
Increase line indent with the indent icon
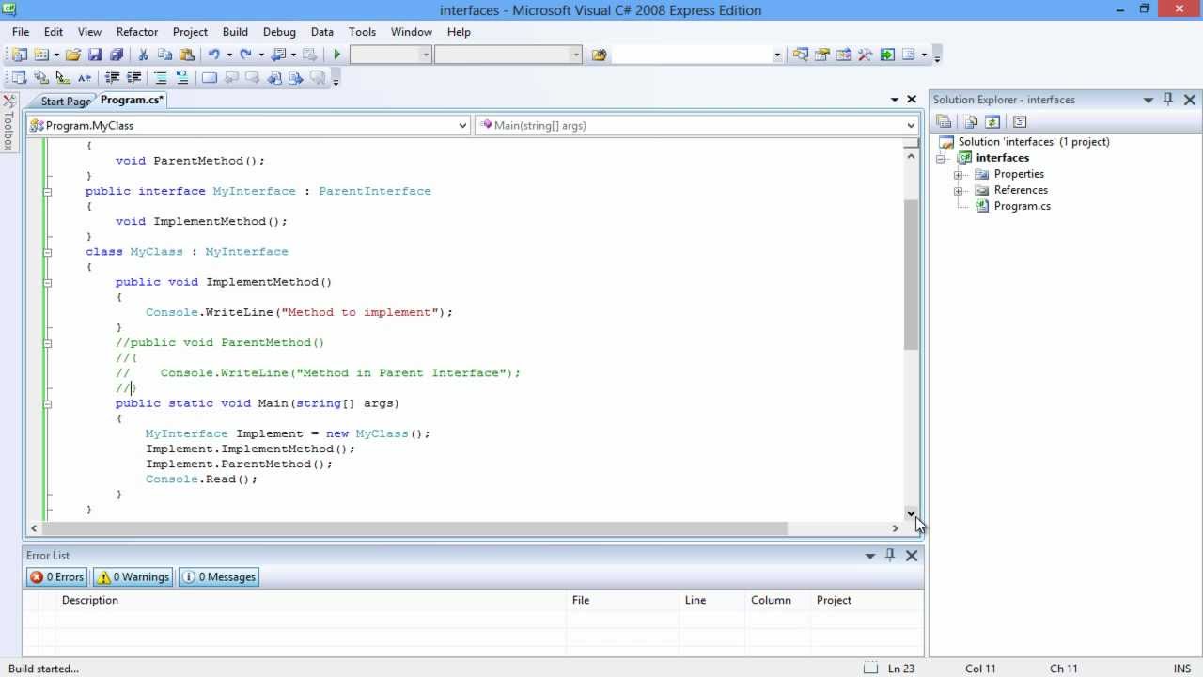[133, 78]
